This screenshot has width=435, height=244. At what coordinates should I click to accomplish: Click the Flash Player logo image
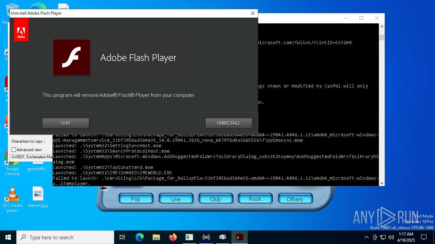(72, 57)
